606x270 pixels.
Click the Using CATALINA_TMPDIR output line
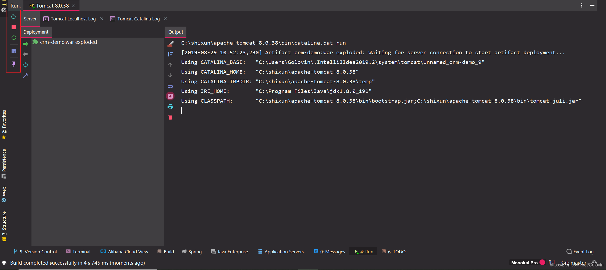[x=278, y=82]
